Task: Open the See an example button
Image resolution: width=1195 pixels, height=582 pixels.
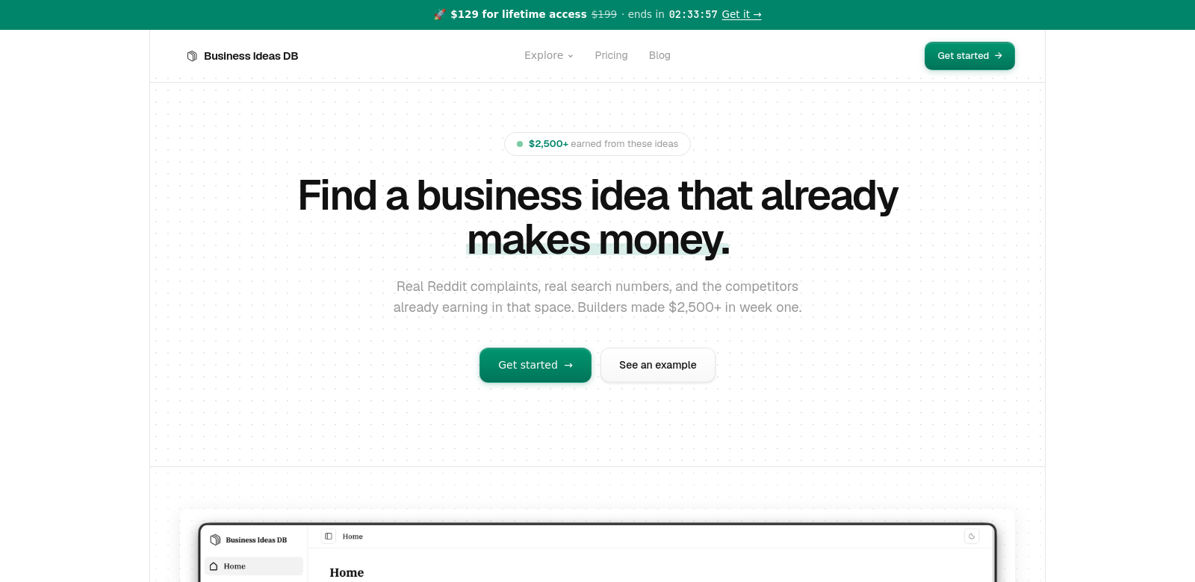Action: (x=658, y=365)
